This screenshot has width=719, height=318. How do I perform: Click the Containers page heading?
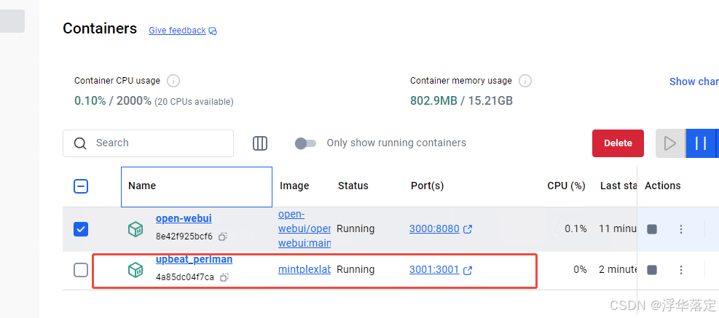pos(100,28)
